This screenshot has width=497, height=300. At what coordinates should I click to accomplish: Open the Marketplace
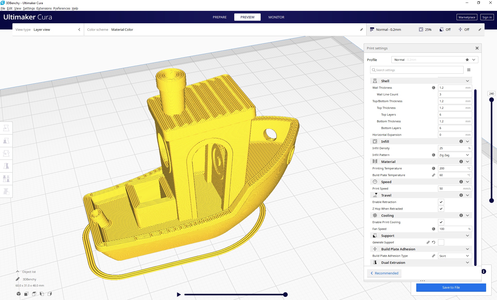click(x=467, y=17)
